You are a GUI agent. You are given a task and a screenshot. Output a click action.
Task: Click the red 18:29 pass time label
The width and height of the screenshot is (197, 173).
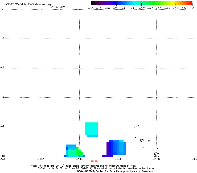click(x=94, y=162)
